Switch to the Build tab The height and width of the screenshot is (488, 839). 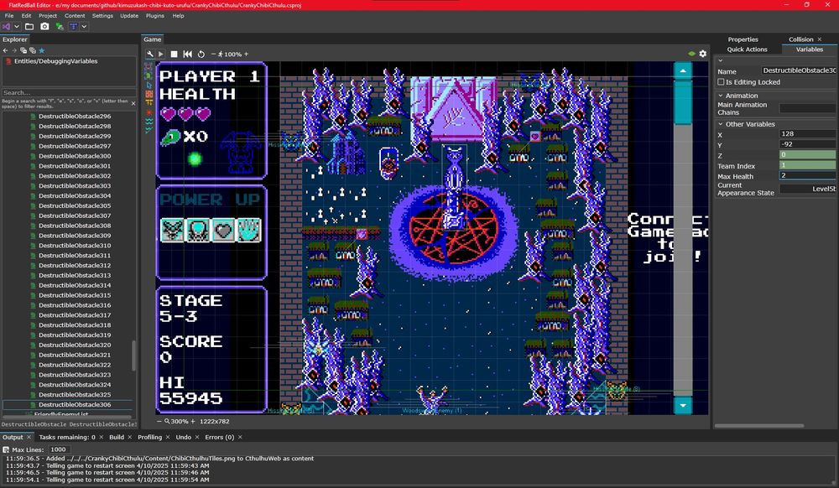click(117, 437)
